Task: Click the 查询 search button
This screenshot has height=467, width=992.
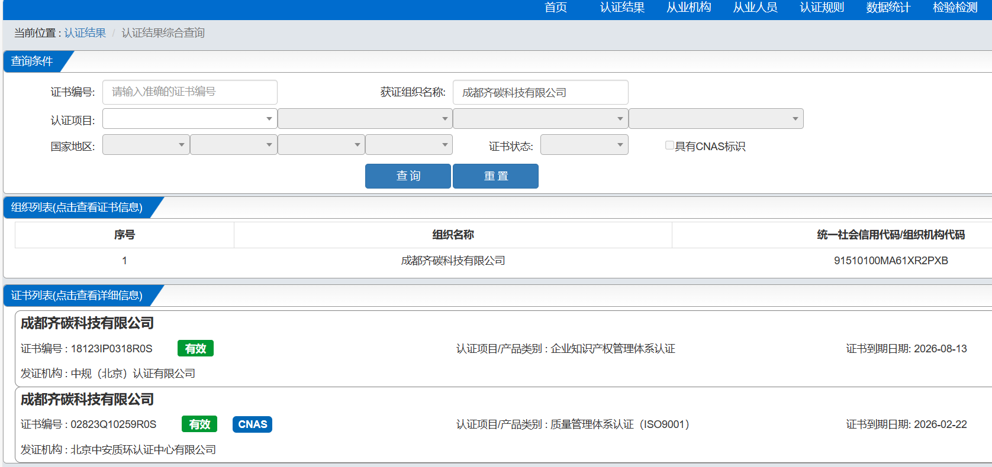Action: point(408,176)
